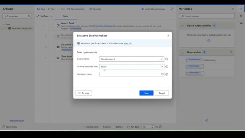Viewport: 245px width, 138px height.
Task: Start the Recorder
Action: pyautogui.click(x=95, y=9)
